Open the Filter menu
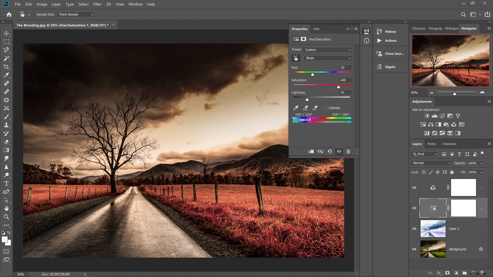The image size is (493, 277). click(x=97, y=4)
